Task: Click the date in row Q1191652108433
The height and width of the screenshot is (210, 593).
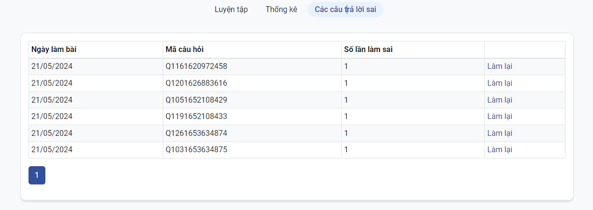Action: 52,117
